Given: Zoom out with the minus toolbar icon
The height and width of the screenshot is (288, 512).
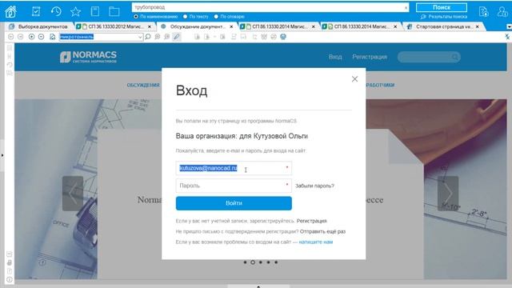Looking at the screenshot, I should click(41, 37).
